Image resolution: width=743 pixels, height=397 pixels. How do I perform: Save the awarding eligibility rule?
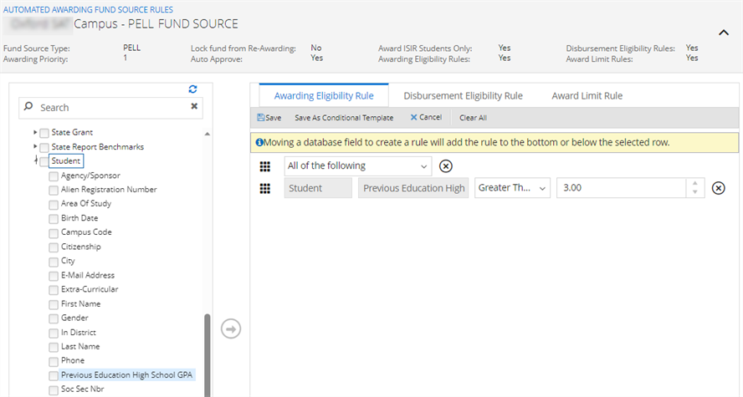[x=269, y=118]
